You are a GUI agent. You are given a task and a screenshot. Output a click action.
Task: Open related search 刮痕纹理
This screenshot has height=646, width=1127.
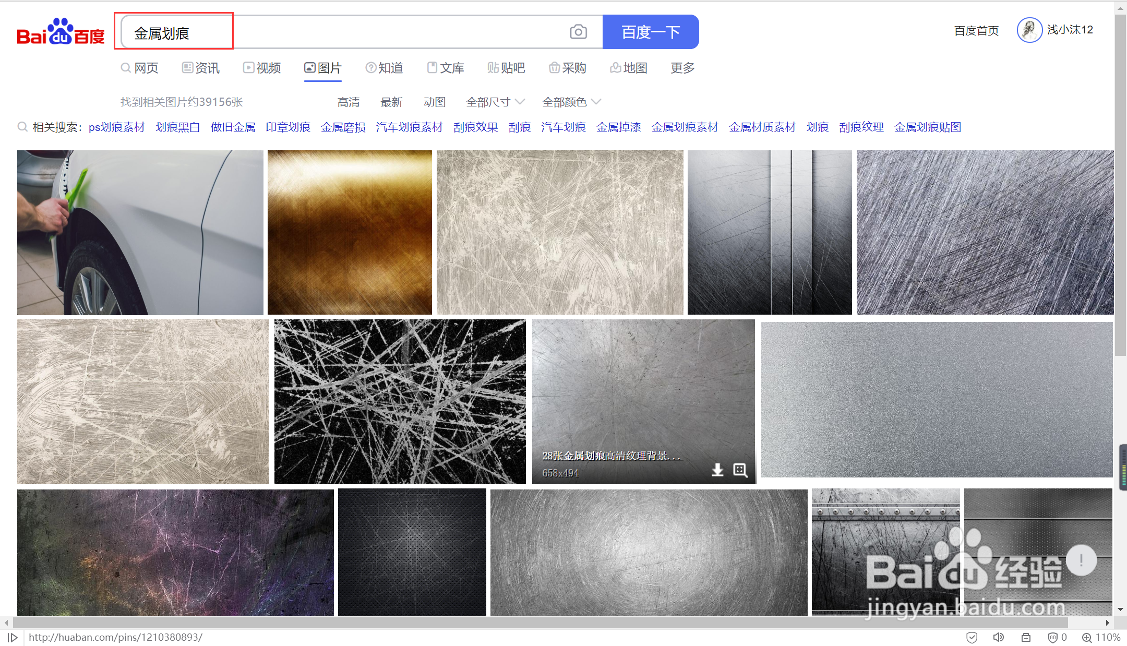pyautogui.click(x=861, y=127)
